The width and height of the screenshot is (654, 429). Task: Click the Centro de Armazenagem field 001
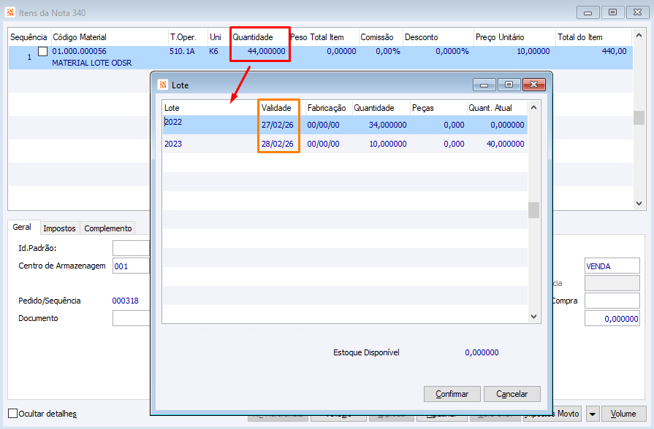pyautogui.click(x=131, y=266)
